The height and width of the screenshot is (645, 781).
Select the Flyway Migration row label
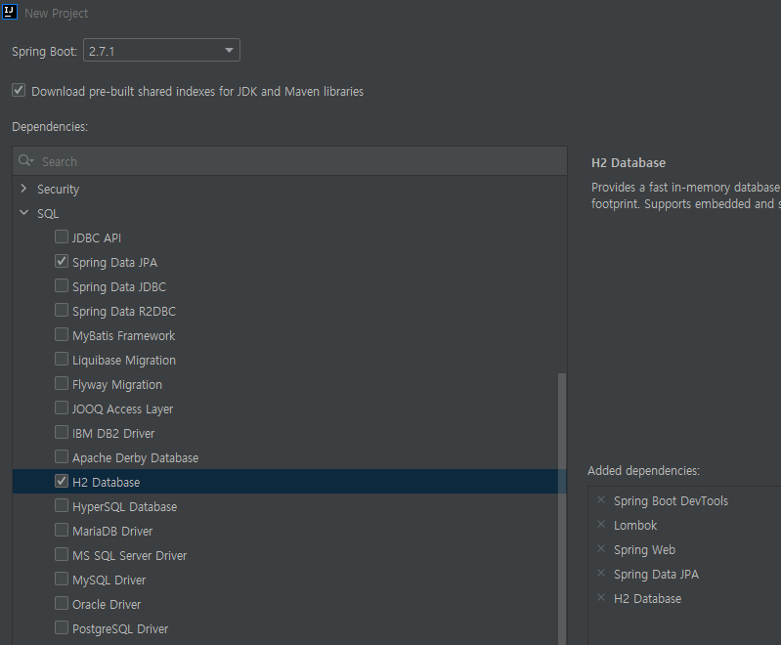pyautogui.click(x=117, y=384)
